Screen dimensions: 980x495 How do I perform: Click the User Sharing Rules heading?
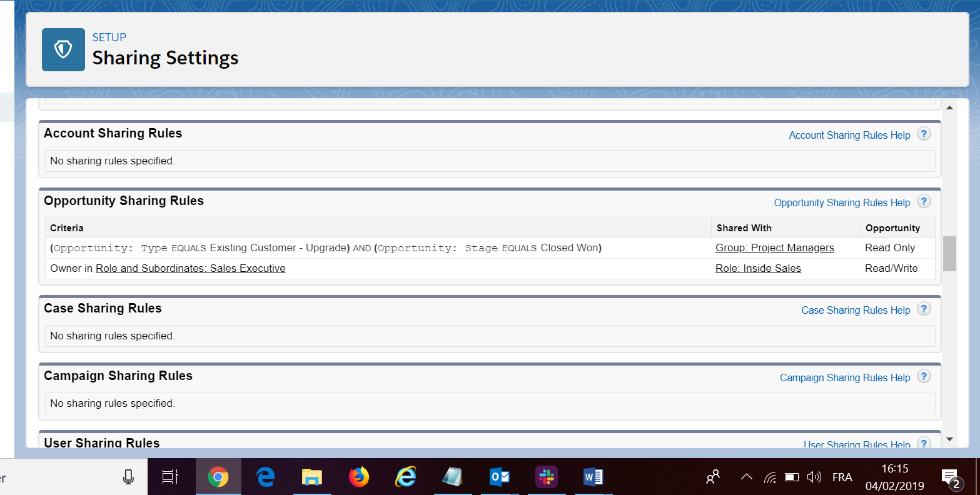pyautogui.click(x=102, y=442)
